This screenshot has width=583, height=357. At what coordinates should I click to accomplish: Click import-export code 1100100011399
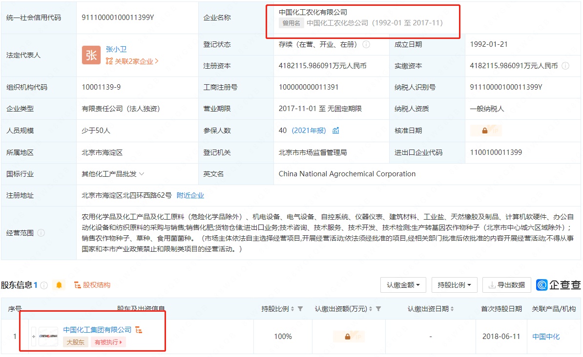point(496,152)
